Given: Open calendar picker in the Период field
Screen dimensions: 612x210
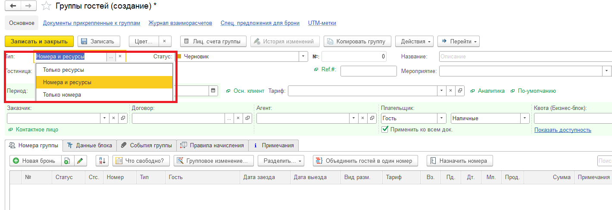Looking at the screenshot, I should click(213, 91).
